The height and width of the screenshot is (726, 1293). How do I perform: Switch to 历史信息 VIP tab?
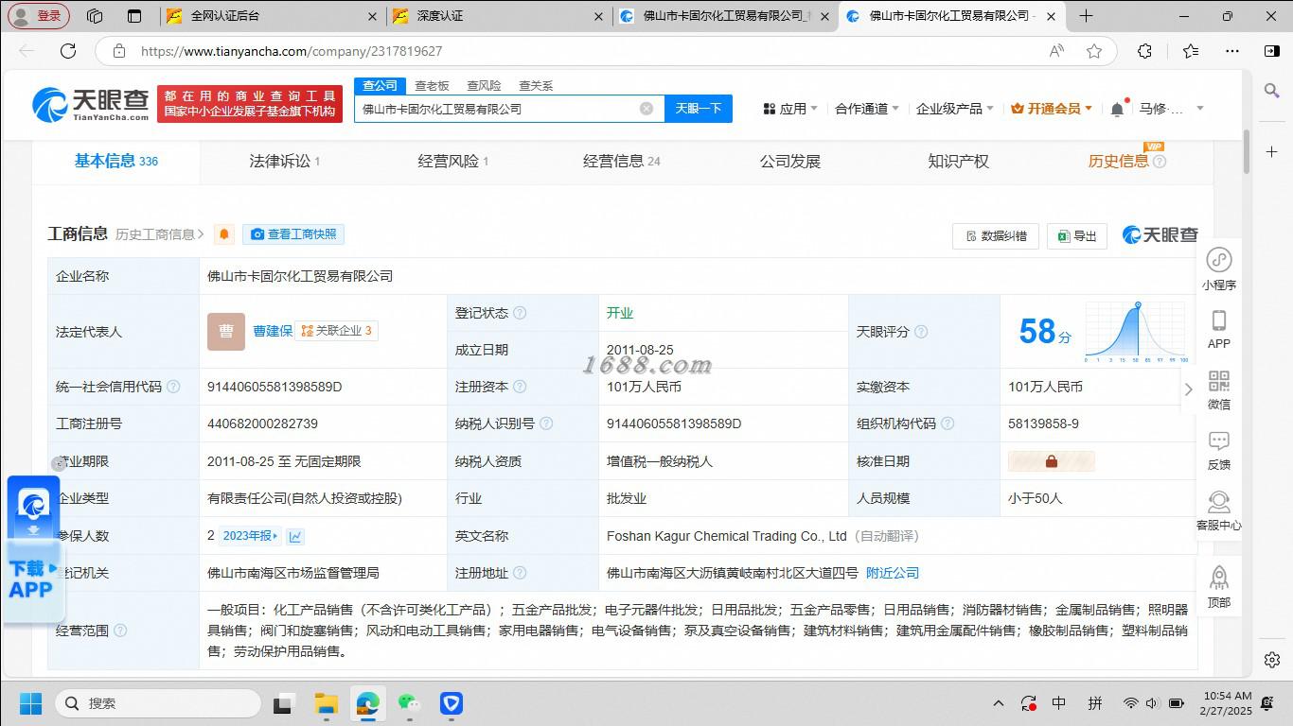click(1126, 161)
